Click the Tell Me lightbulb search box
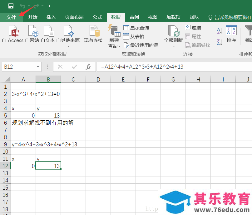The height and width of the screenshot is (215, 252). coord(230,18)
